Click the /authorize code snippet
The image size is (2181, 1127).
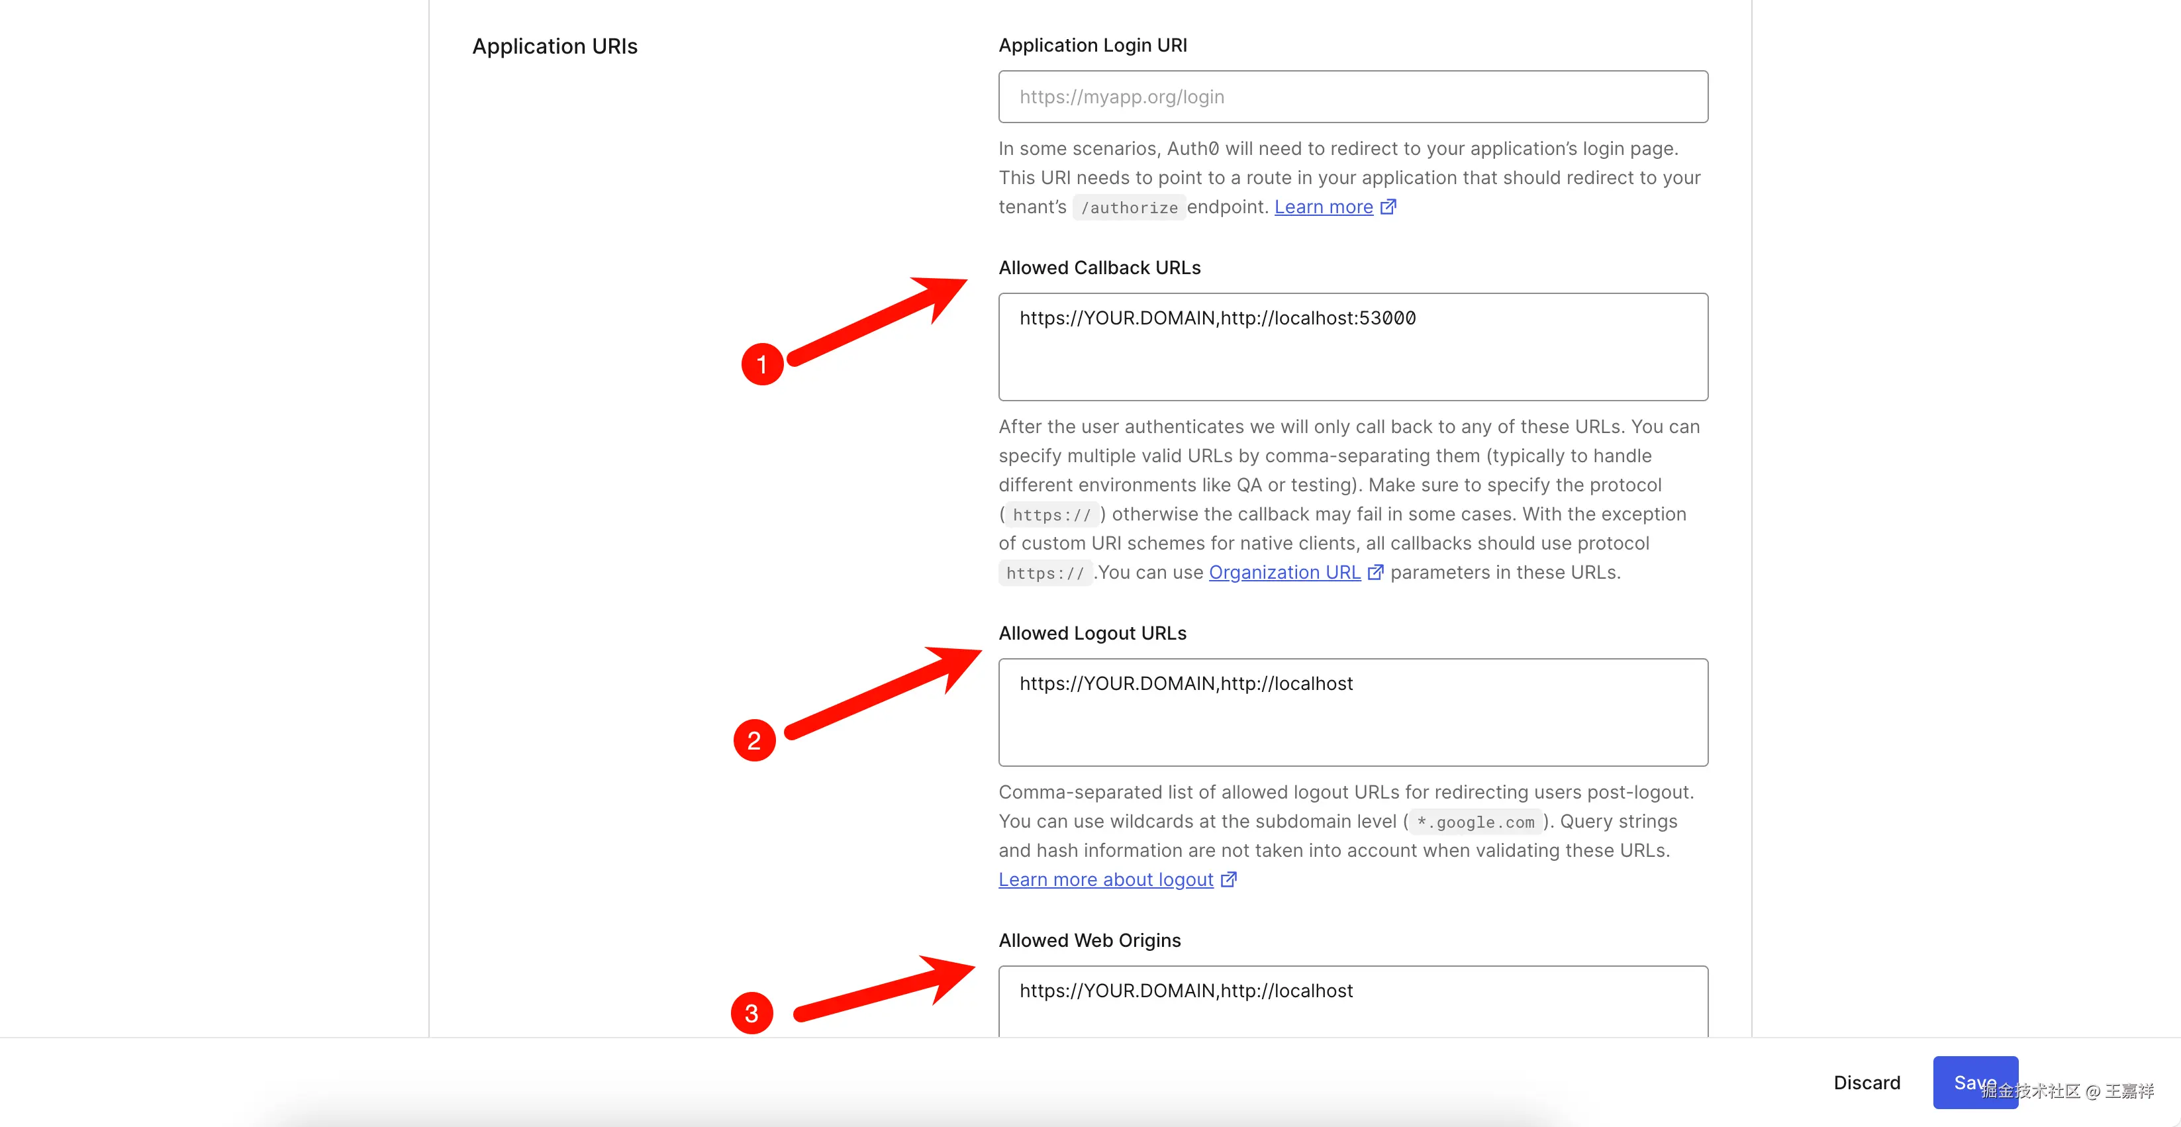1129,207
